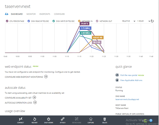Screen dimensions: 159x125
Task: Click the 610.61 KB network in label
Action: pos(98,37)
